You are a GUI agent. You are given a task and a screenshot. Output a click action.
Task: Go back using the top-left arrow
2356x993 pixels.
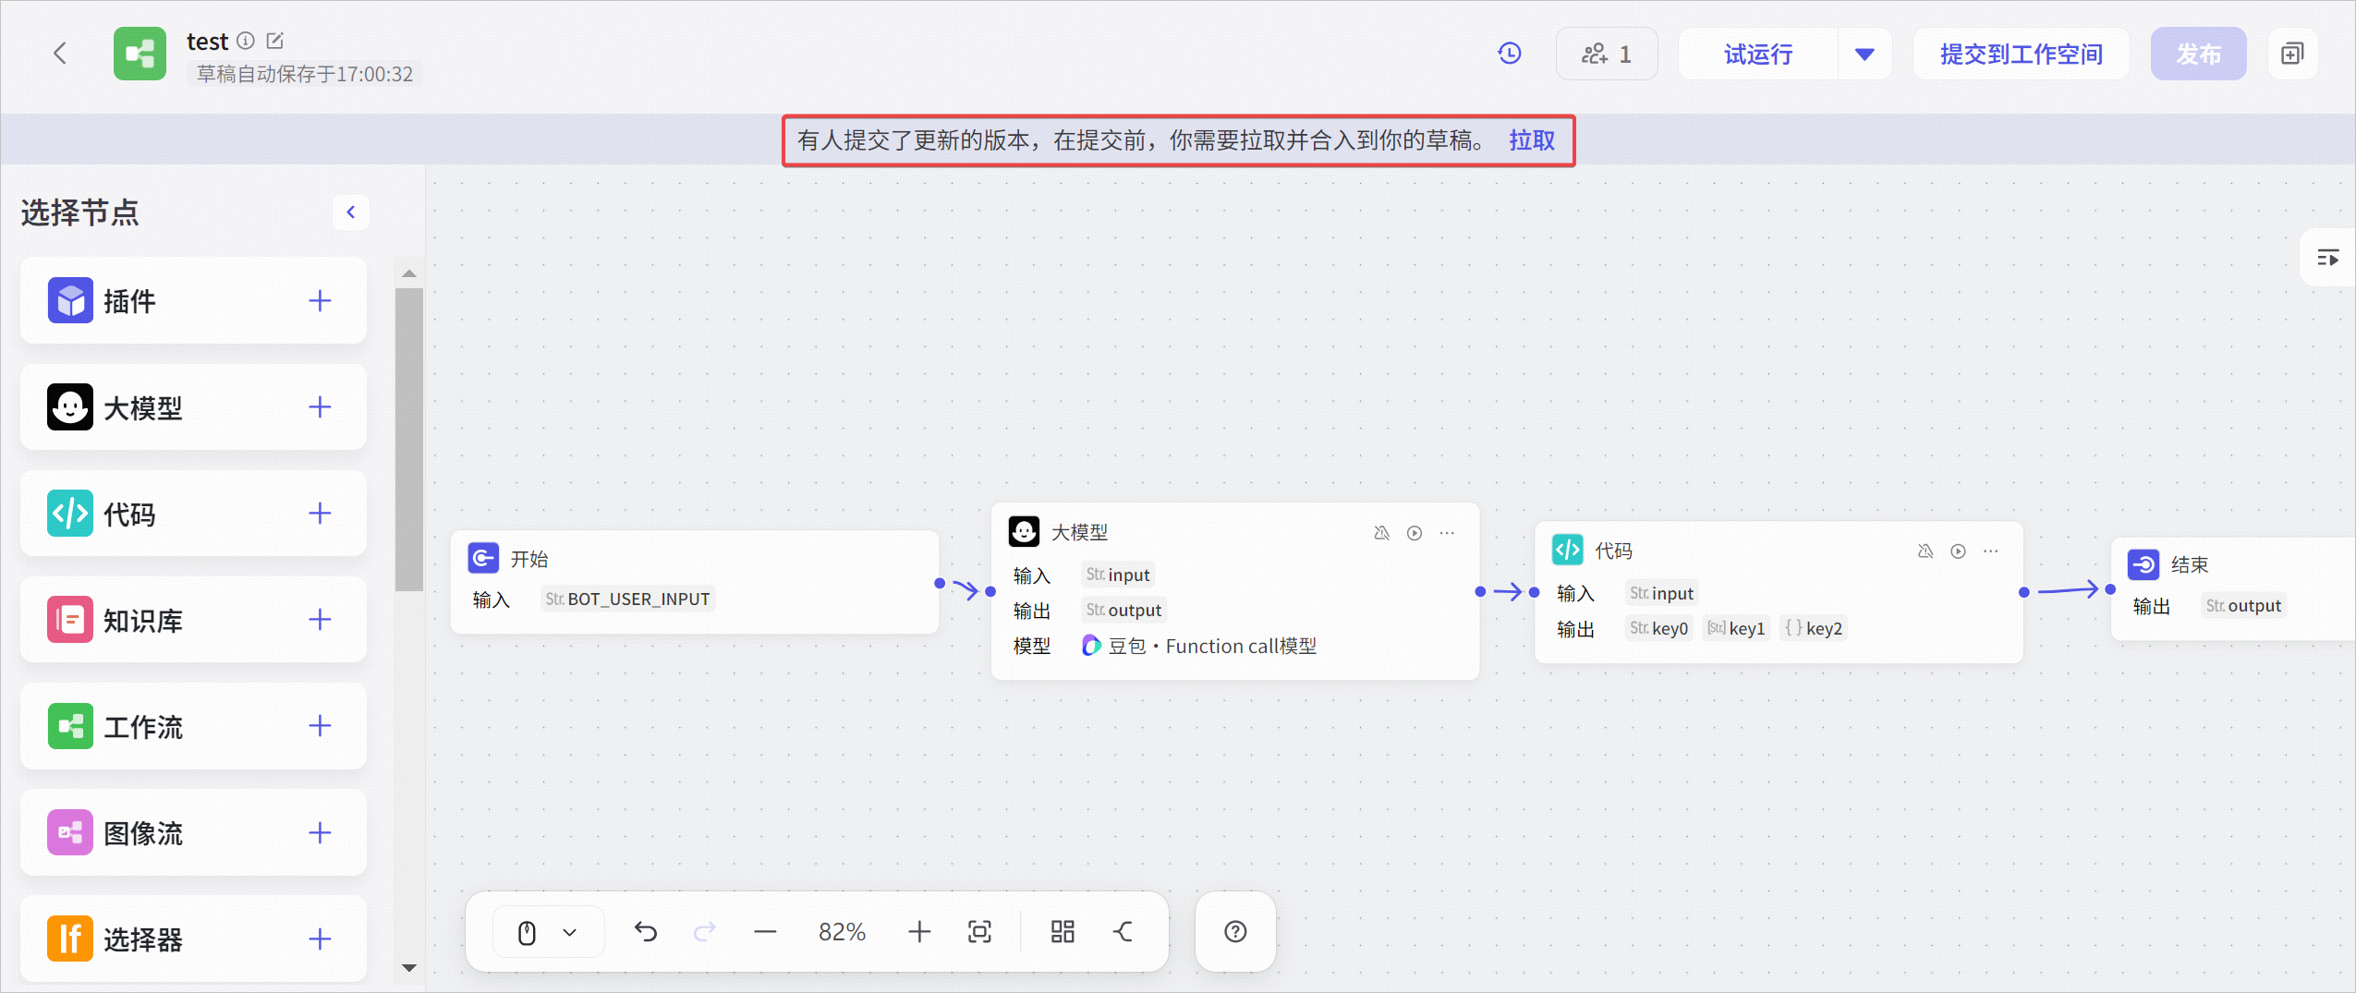[60, 54]
